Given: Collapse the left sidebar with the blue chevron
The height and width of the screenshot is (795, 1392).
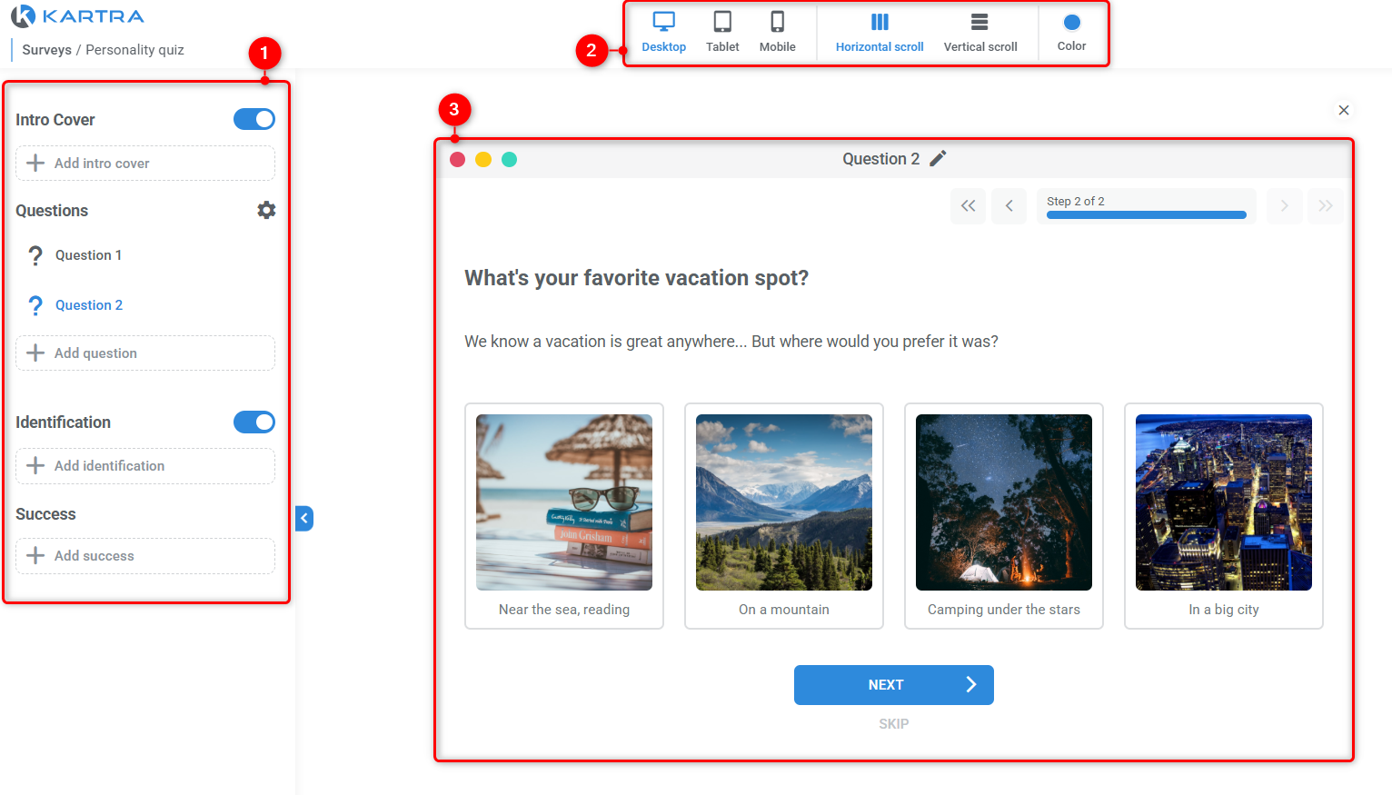Looking at the screenshot, I should click(303, 518).
